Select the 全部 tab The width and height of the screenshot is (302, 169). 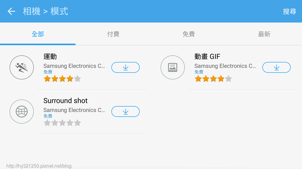click(38, 34)
